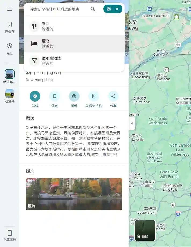The width and height of the screenshot is (191, 247).
Task: Open the 最近 recent history panel
Action: pos(10,49)
